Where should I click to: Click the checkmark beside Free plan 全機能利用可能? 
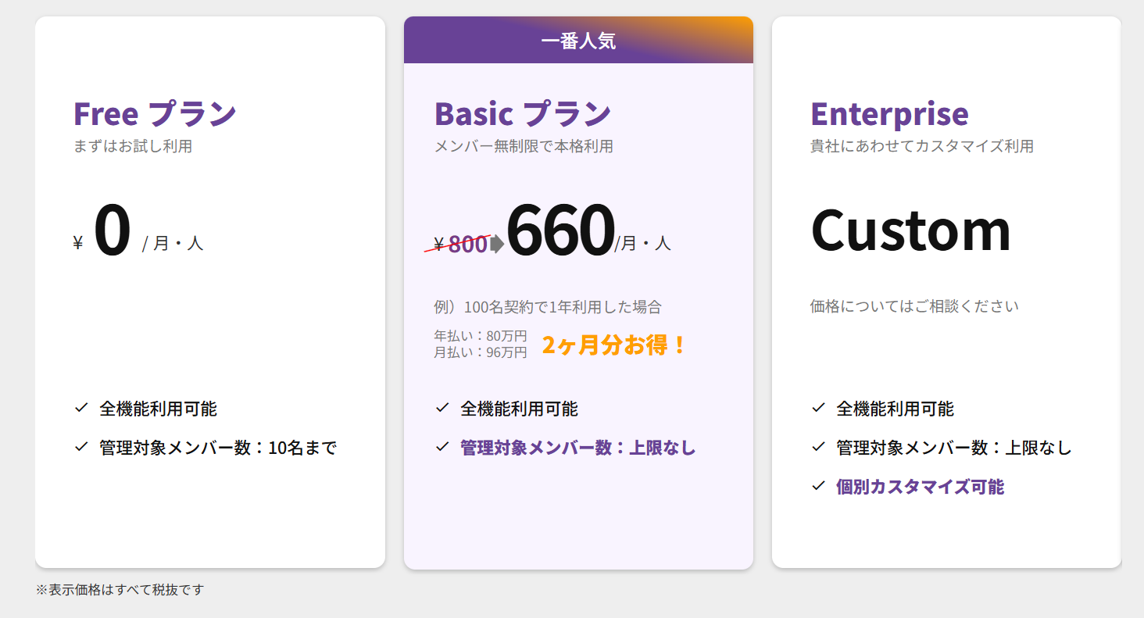click(x=80, y=408)
